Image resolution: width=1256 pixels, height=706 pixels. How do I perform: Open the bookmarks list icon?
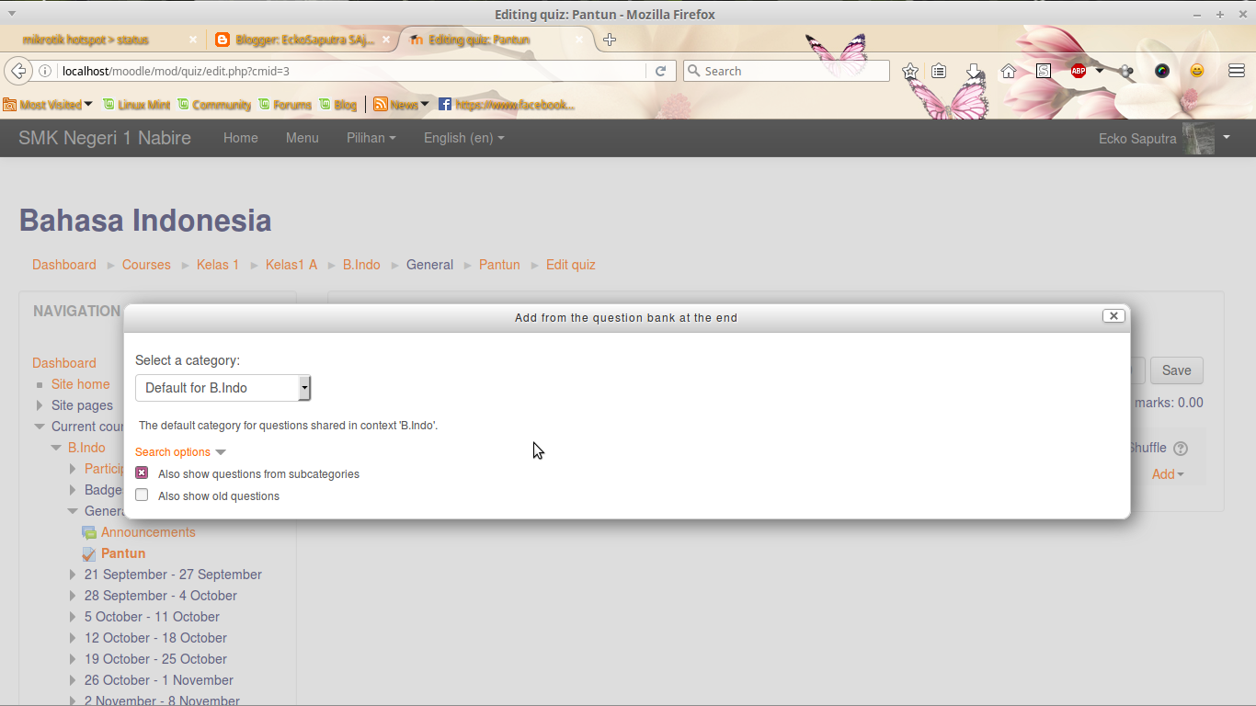(939, 71)
